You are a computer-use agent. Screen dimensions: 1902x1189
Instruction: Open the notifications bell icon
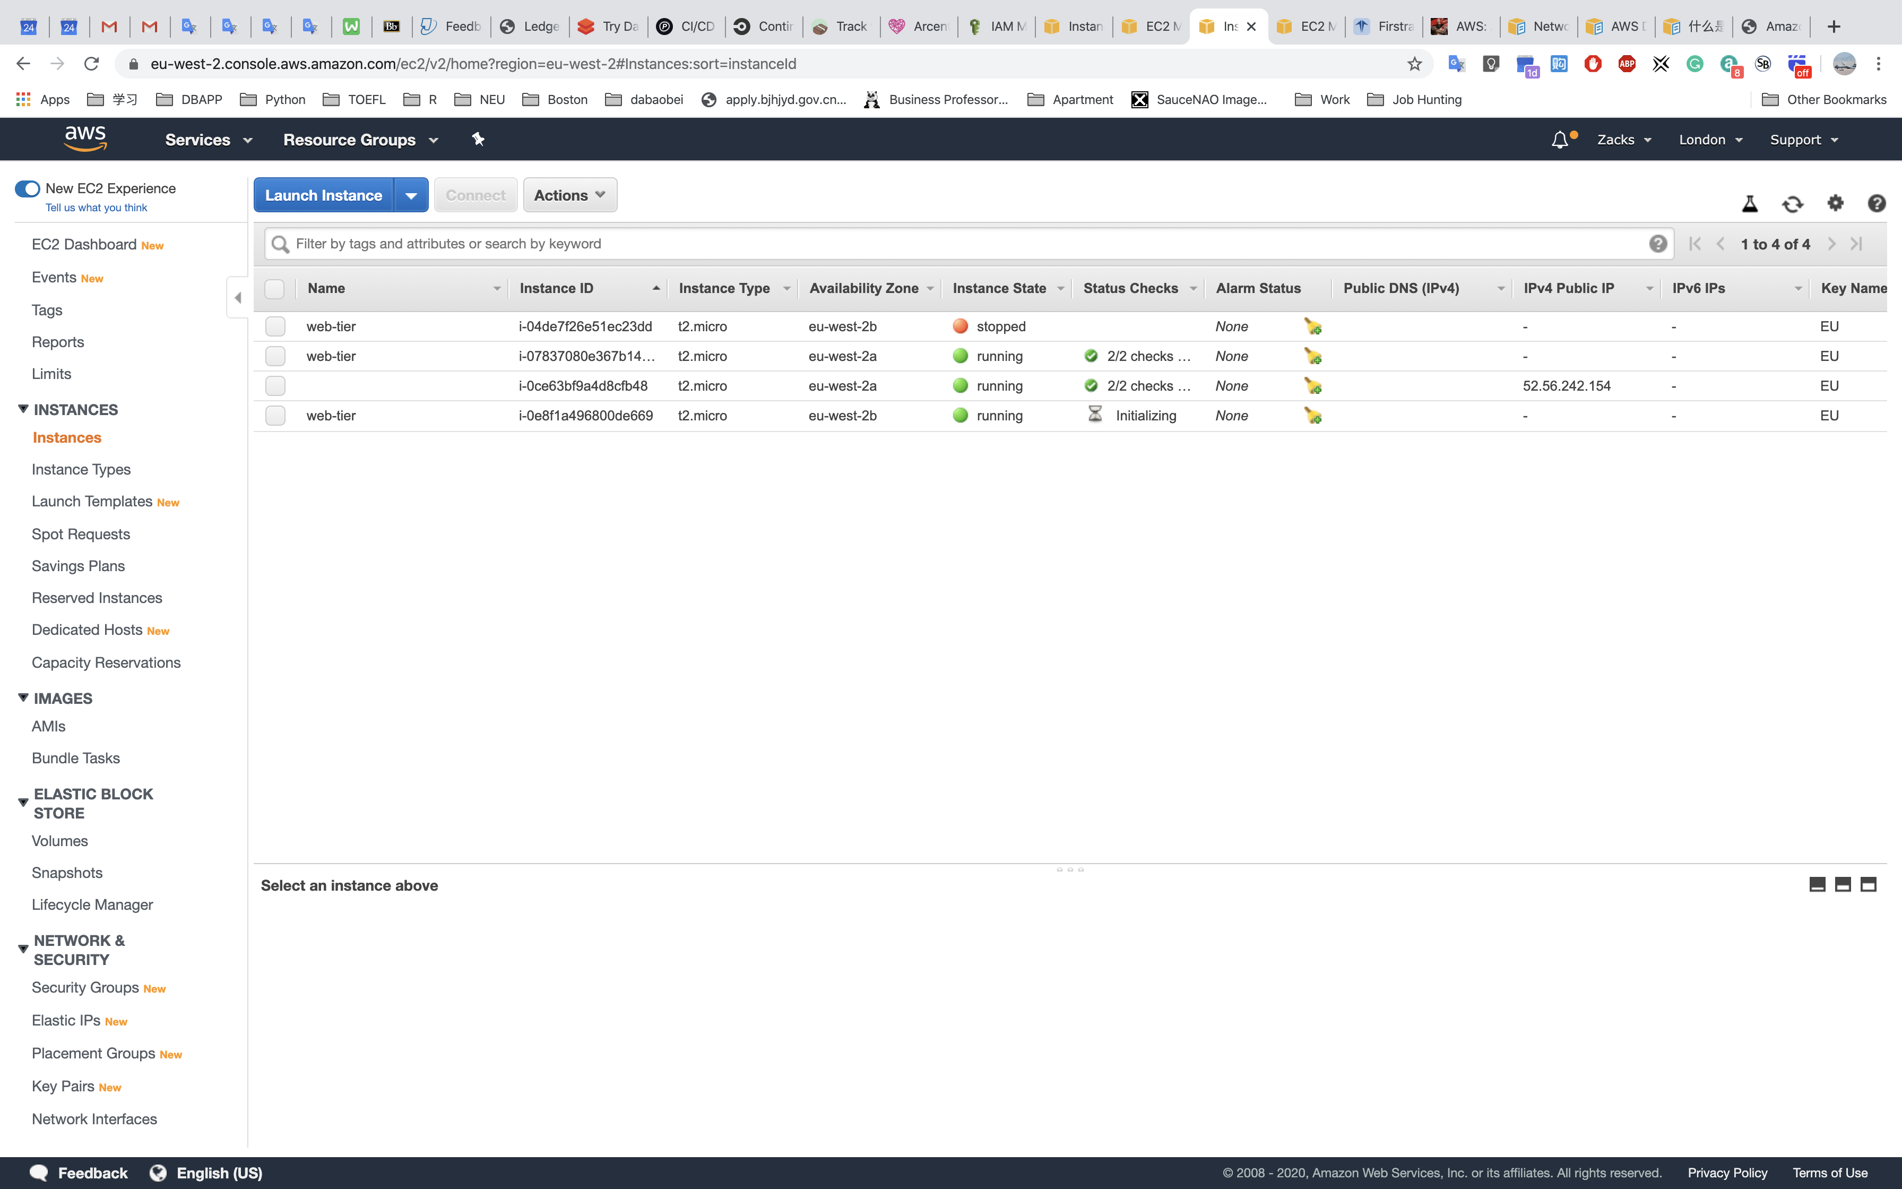click(1559, 140)
